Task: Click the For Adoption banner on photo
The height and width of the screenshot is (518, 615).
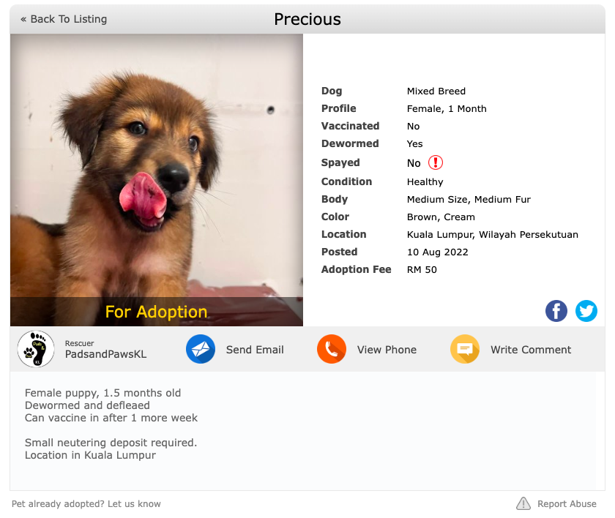Action: 157,312
